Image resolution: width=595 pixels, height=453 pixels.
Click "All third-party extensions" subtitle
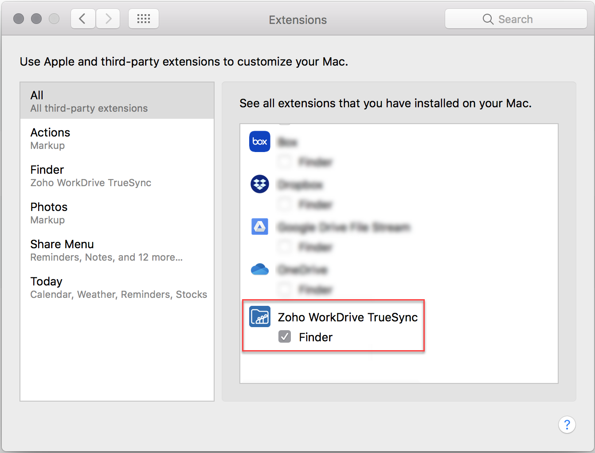point(89,108)
